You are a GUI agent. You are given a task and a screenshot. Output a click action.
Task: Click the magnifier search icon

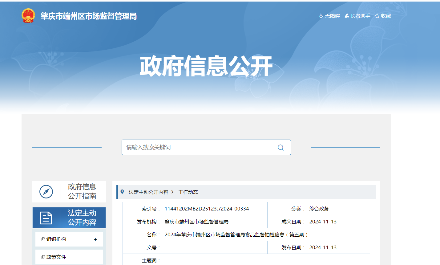coord(281,148)
